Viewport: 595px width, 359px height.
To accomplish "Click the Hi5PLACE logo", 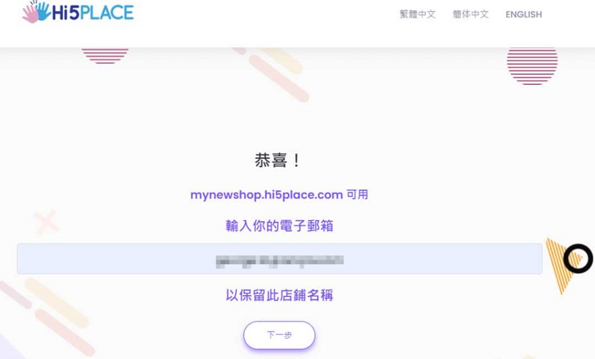I will tap(78, 12).
